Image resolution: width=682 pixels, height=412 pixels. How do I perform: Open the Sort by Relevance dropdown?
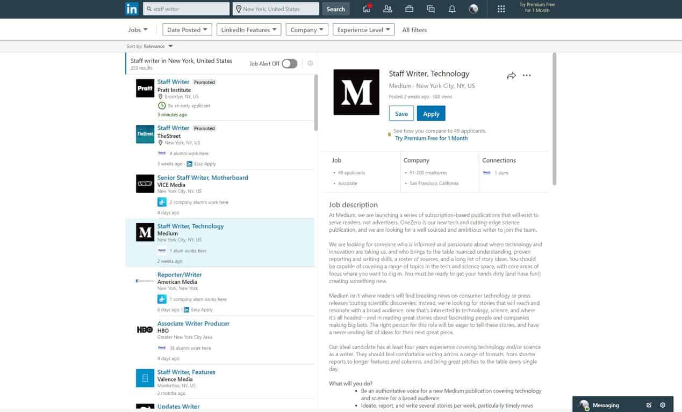[150, 47]
